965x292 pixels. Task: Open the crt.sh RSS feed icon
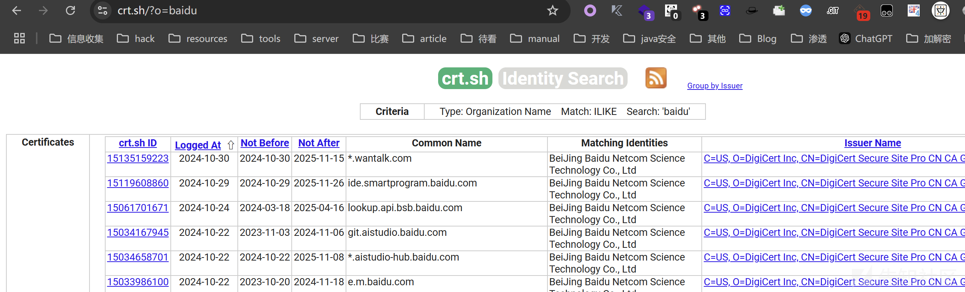(656, 78)
